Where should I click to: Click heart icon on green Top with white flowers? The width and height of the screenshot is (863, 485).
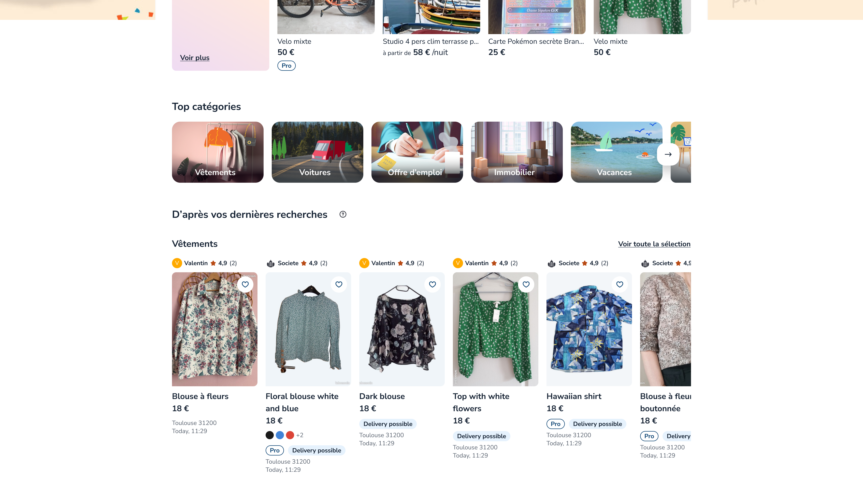[526, 284]
